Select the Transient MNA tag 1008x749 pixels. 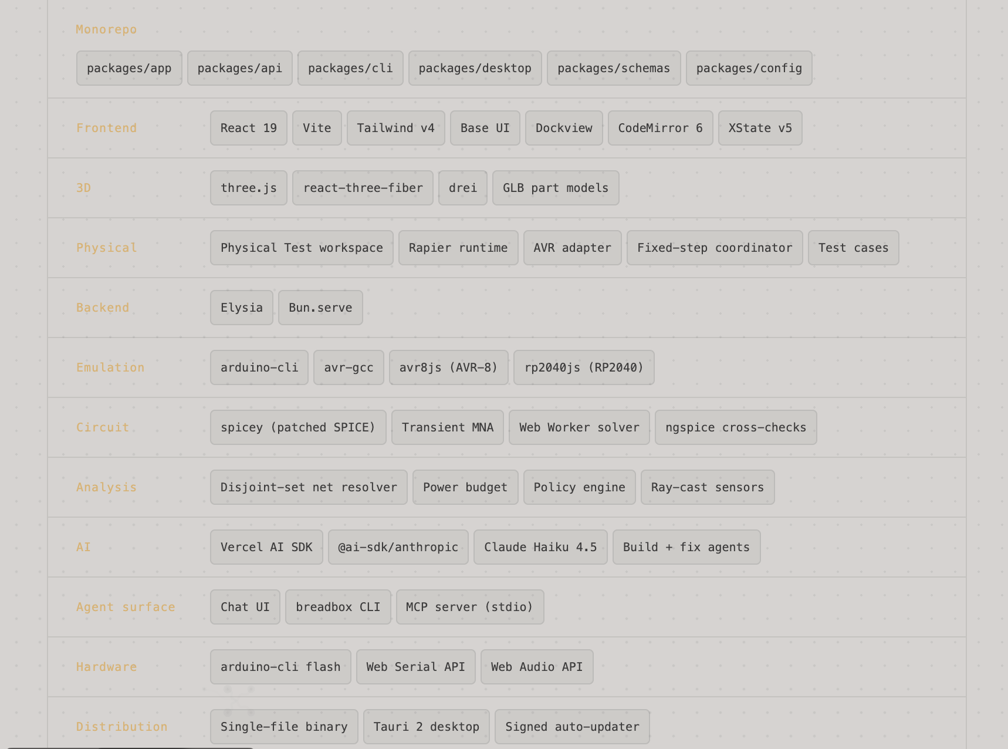point(448,427)
